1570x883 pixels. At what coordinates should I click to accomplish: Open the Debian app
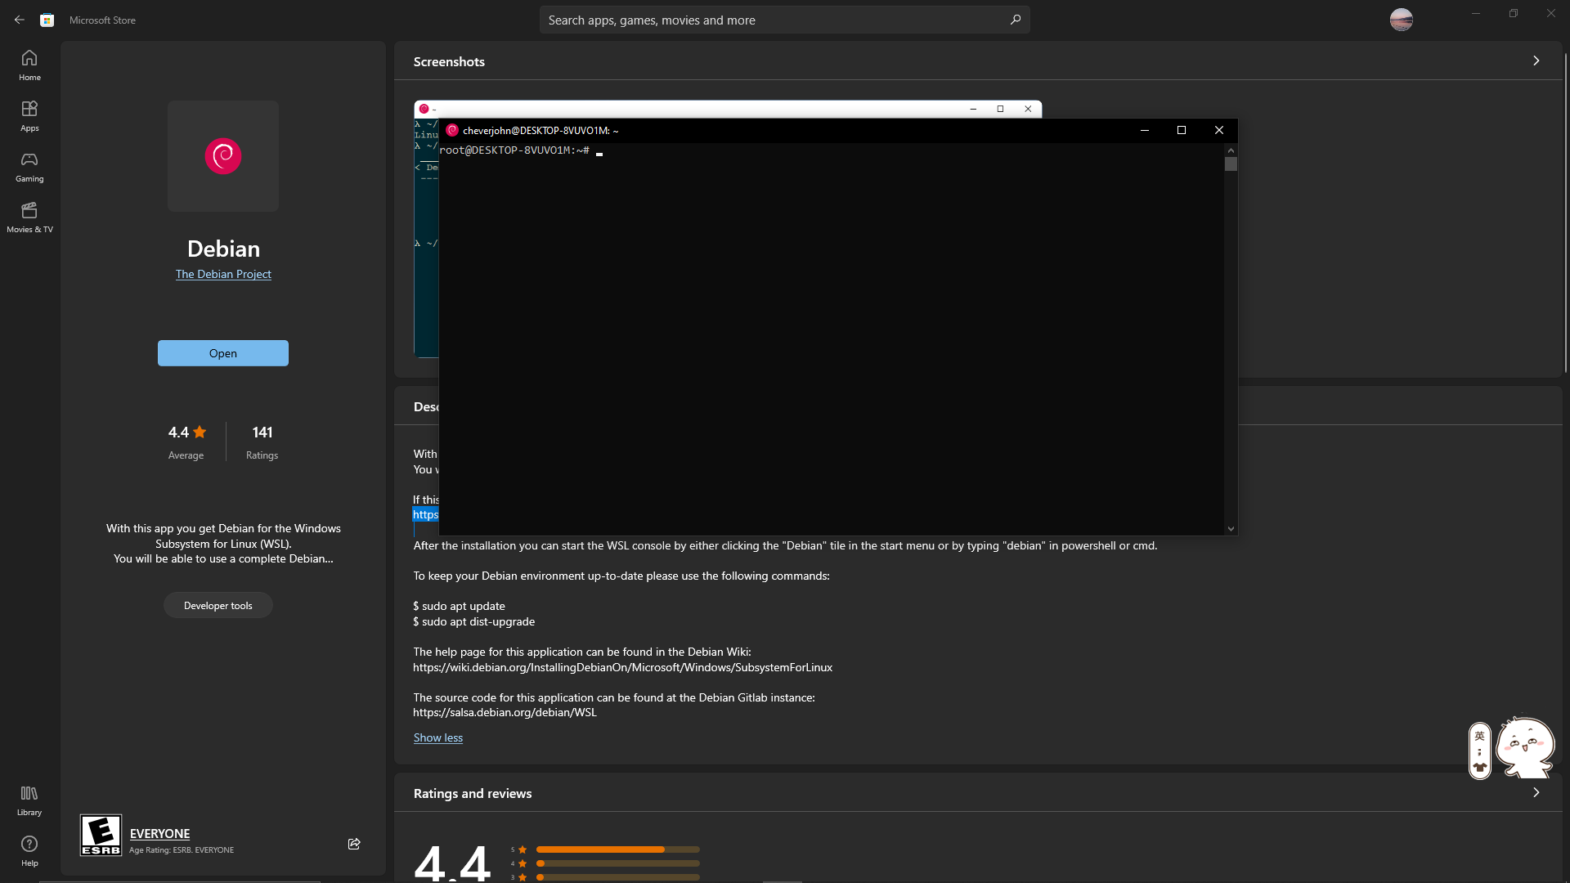[x=223, y=353]
